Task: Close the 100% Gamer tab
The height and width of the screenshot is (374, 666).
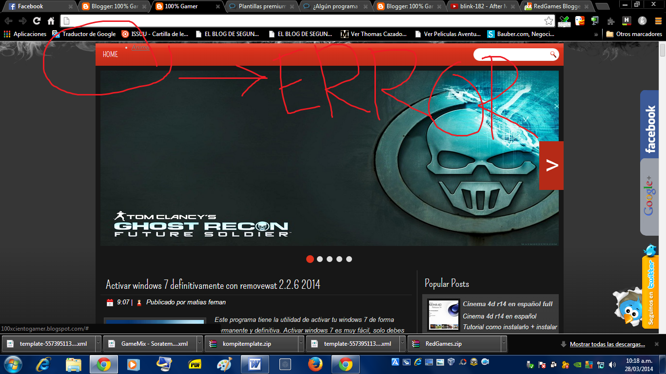Action: (218, 7)
